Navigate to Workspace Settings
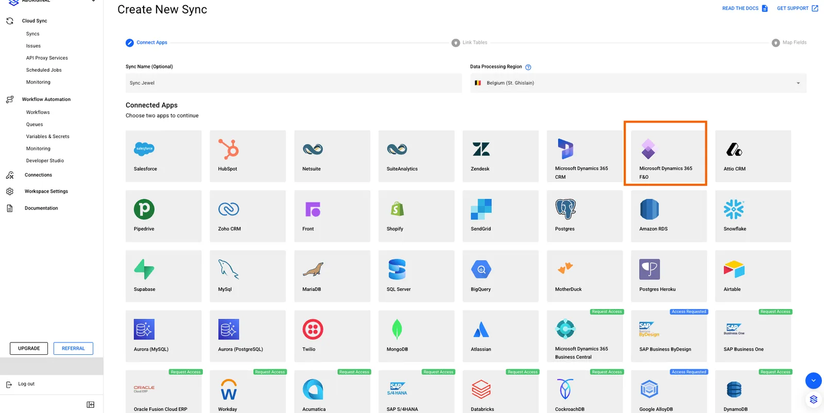The image size is (824, 413). [46, 192]
